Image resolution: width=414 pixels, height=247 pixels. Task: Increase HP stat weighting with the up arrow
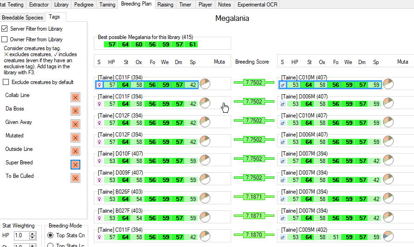tap(32, 234)
